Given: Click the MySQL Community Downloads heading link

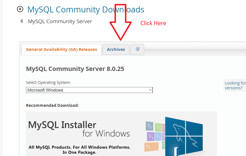Looking at the screenshot, I should point(86,10).
